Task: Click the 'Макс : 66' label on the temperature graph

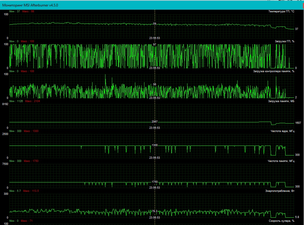Action: coord(28,11)
